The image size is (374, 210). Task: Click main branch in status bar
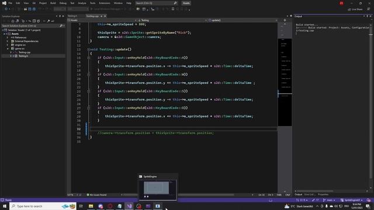329,200
